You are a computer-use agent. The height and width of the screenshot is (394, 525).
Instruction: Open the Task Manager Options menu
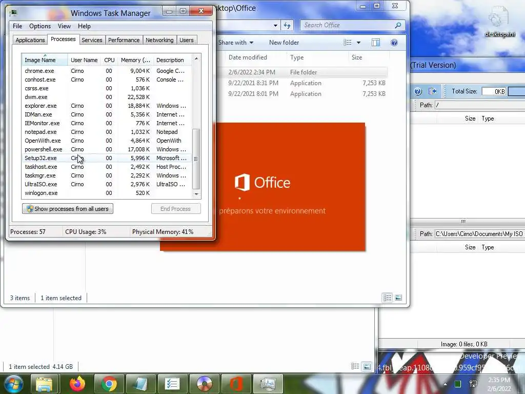point(40,26)
